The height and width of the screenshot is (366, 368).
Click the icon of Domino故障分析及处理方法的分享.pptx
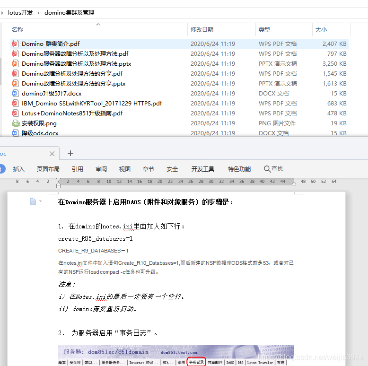(15, 84)
